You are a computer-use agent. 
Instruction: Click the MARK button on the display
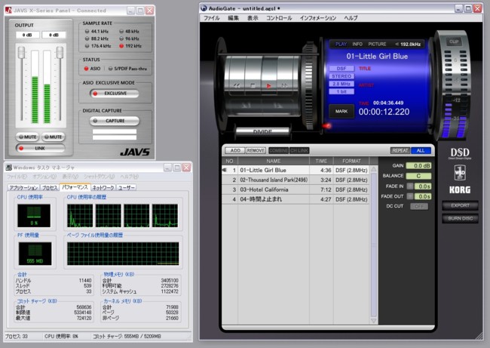coord(341,111)
